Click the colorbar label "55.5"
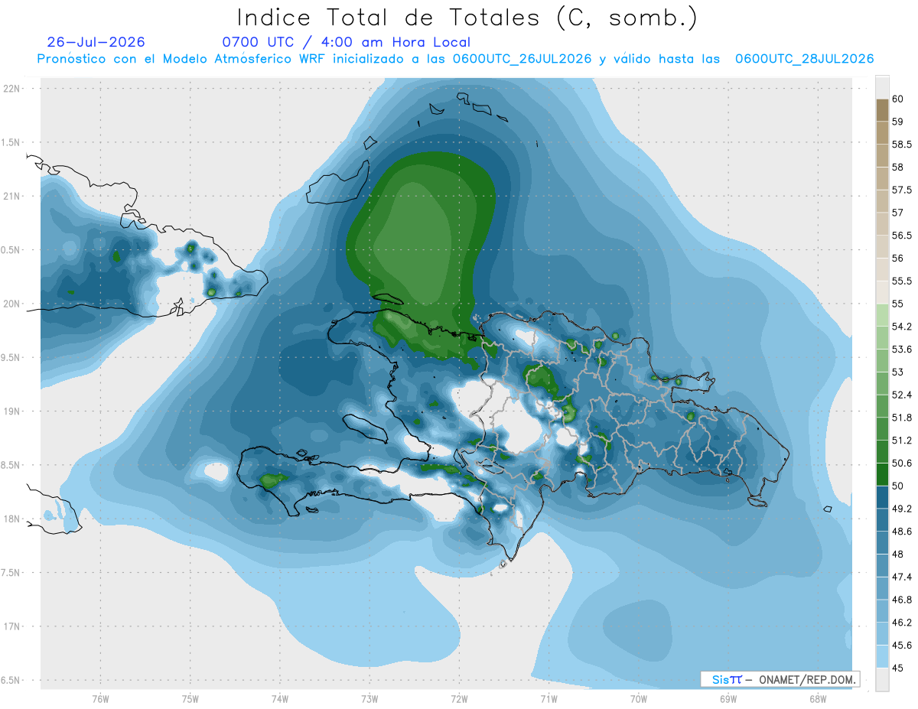This screenshot has width=918, height=709. click(902, 281)
